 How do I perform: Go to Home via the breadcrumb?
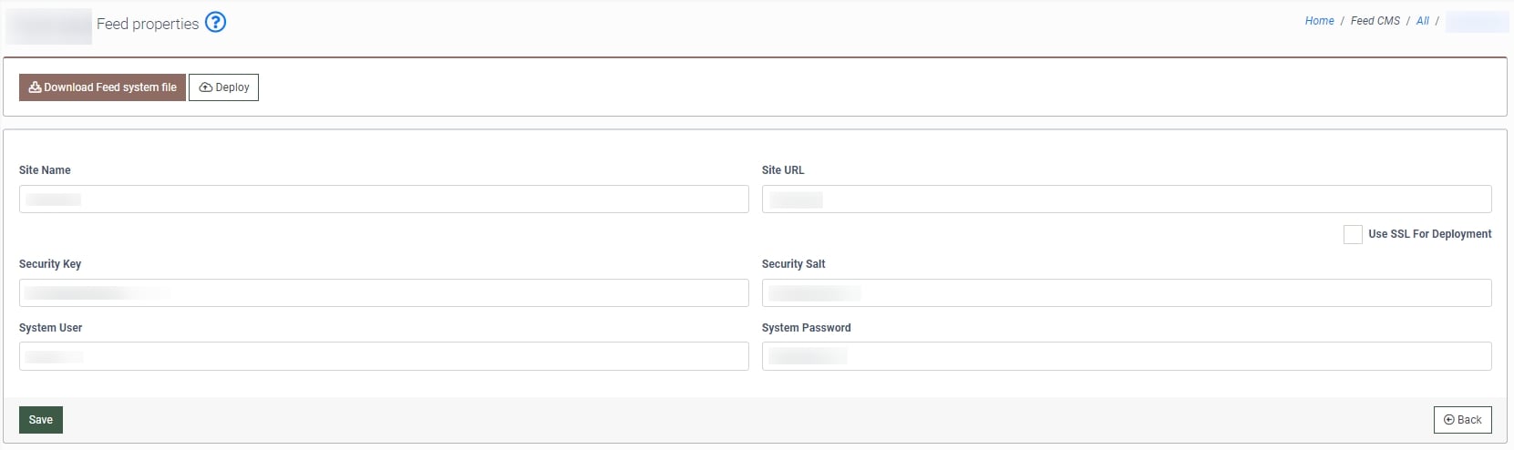coord(1319,21)
